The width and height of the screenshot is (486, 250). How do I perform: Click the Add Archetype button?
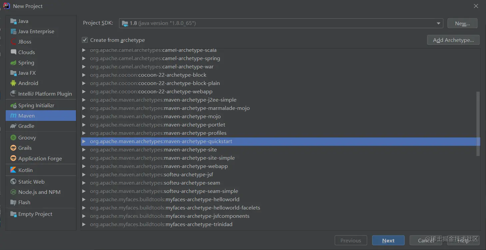coord(453,40)
